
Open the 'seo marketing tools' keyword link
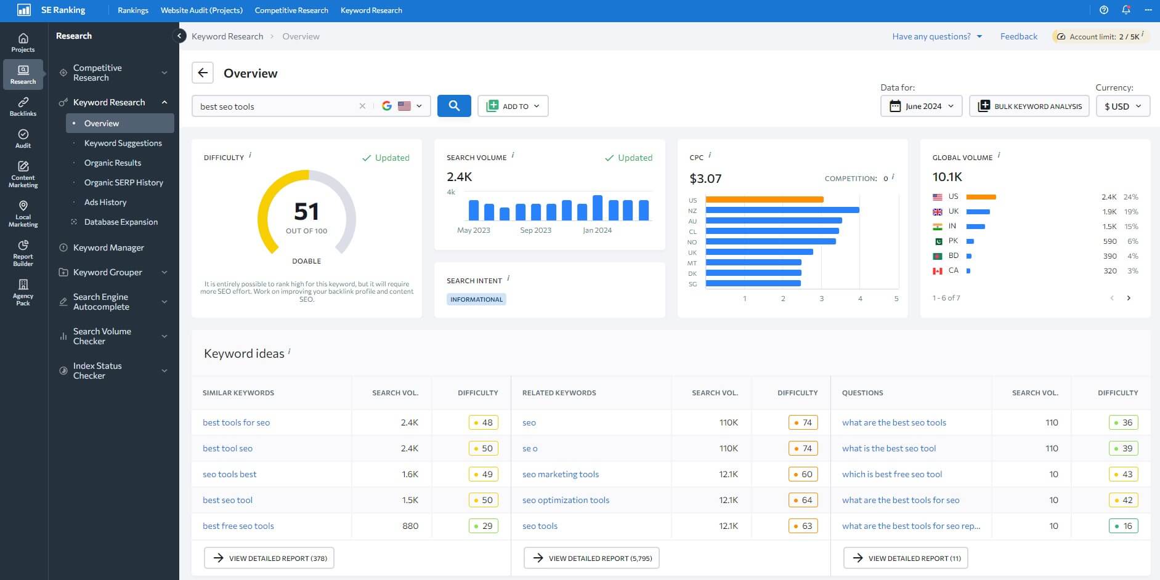(x=561, y=474)
